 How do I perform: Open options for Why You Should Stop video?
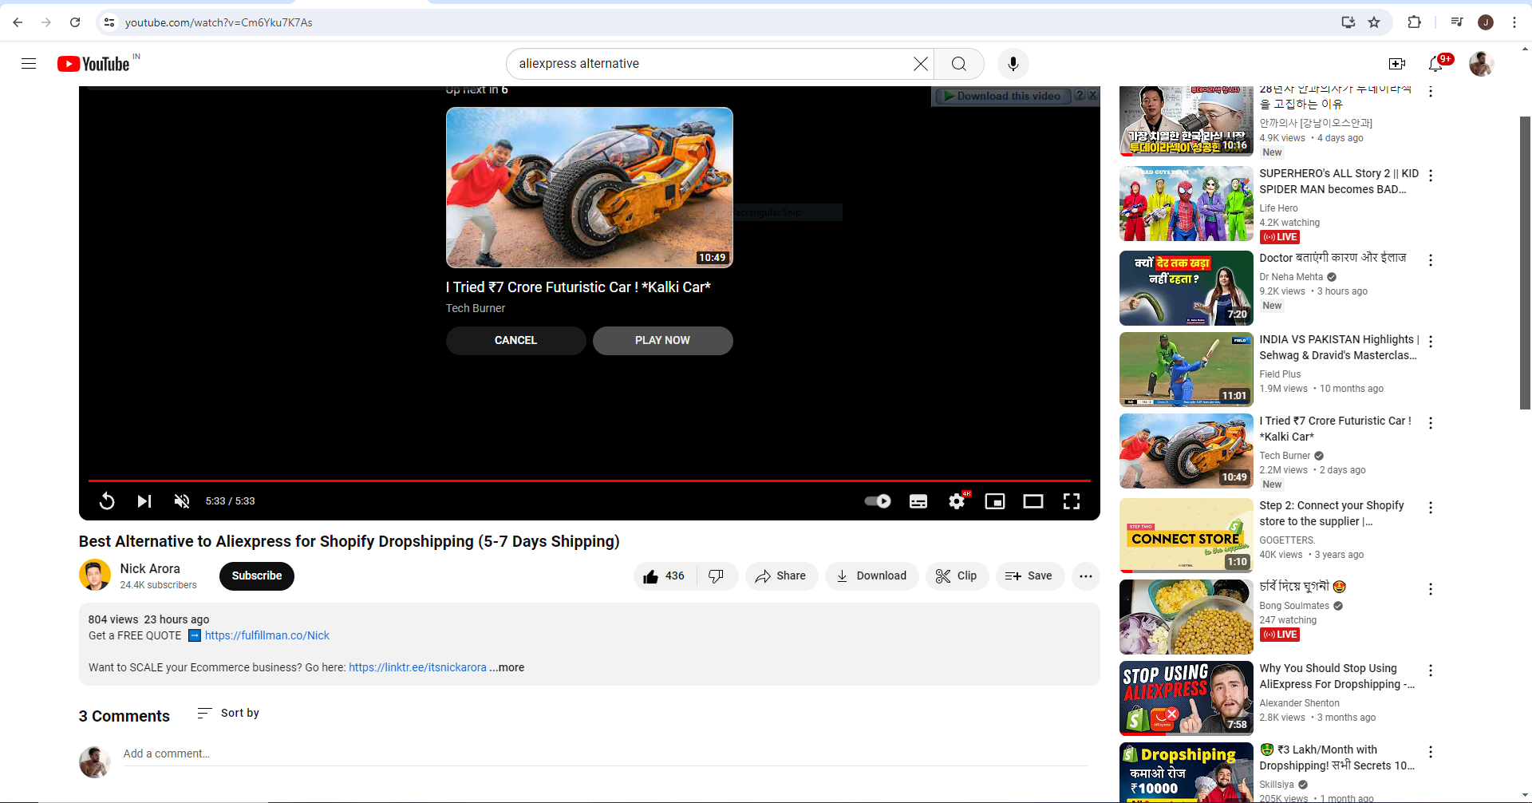coord(1431,670)
